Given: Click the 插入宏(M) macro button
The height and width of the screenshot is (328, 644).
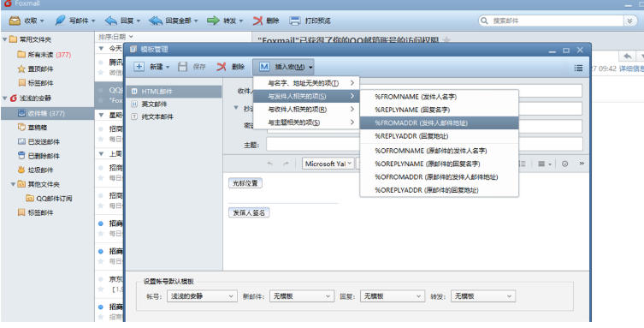Looking at the screenshot, I should click(283, 67).
